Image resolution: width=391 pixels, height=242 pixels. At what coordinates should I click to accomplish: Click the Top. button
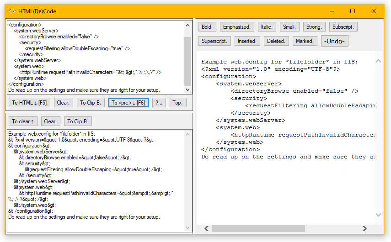pyautogui.click(x=178, y=103)
